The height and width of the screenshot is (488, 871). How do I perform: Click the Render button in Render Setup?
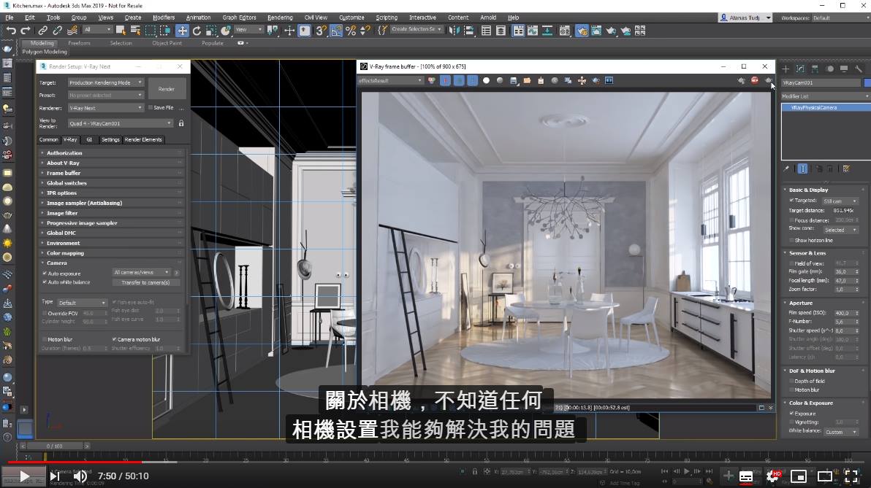(166, 89)
